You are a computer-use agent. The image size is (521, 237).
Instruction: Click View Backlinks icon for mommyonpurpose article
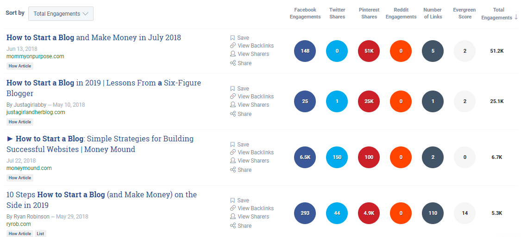[x=233, y=46]
